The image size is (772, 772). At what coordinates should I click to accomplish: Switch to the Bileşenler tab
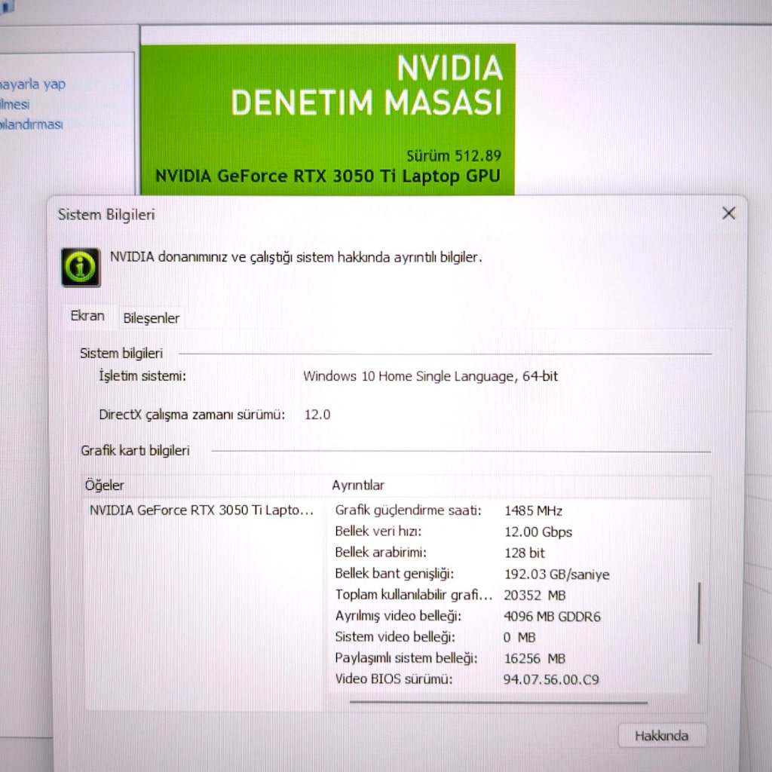click(151, 318)
